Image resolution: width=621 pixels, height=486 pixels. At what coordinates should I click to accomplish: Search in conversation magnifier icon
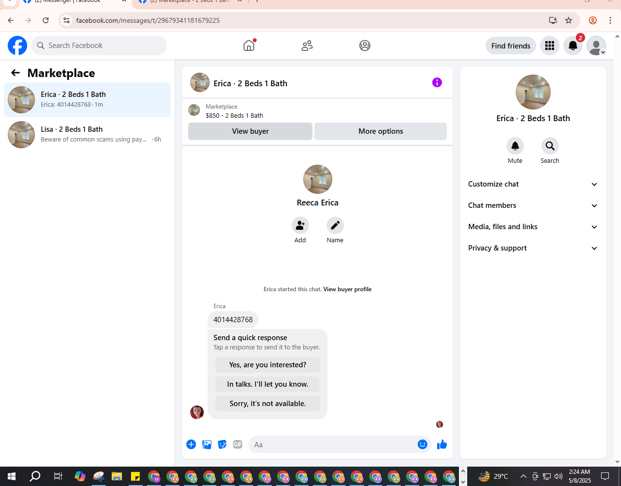tap(550, 146)
